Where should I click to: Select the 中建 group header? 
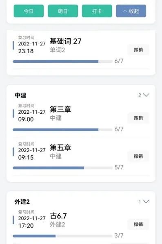(x=20, y=95)
